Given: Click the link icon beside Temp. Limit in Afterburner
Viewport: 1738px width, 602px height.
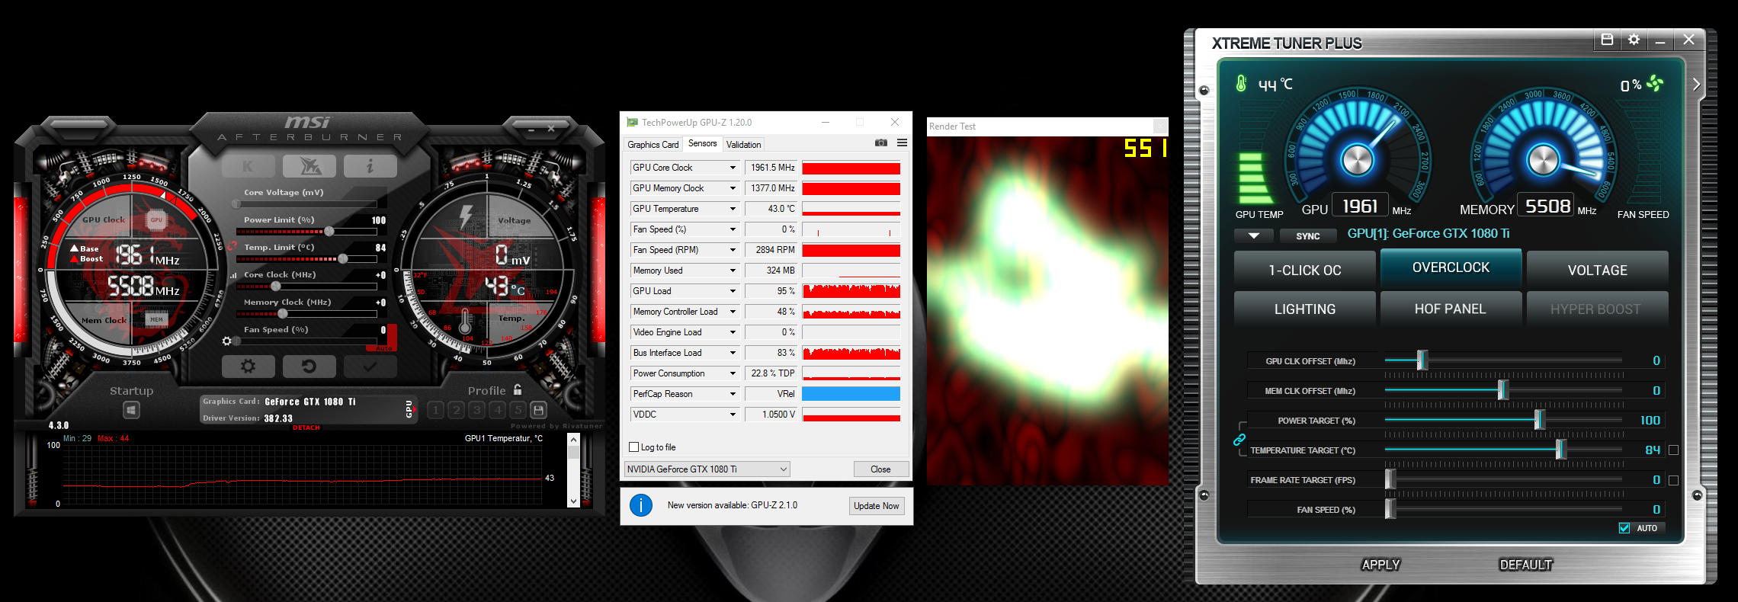Looking at the screenshot, I should point(232,247).
